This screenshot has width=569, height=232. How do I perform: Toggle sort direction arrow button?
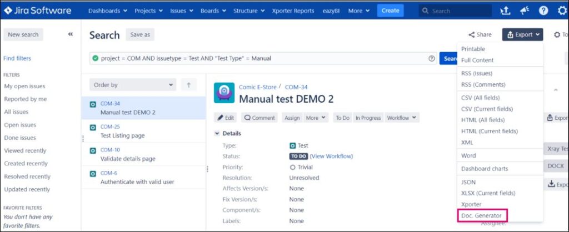click(188, 85)
